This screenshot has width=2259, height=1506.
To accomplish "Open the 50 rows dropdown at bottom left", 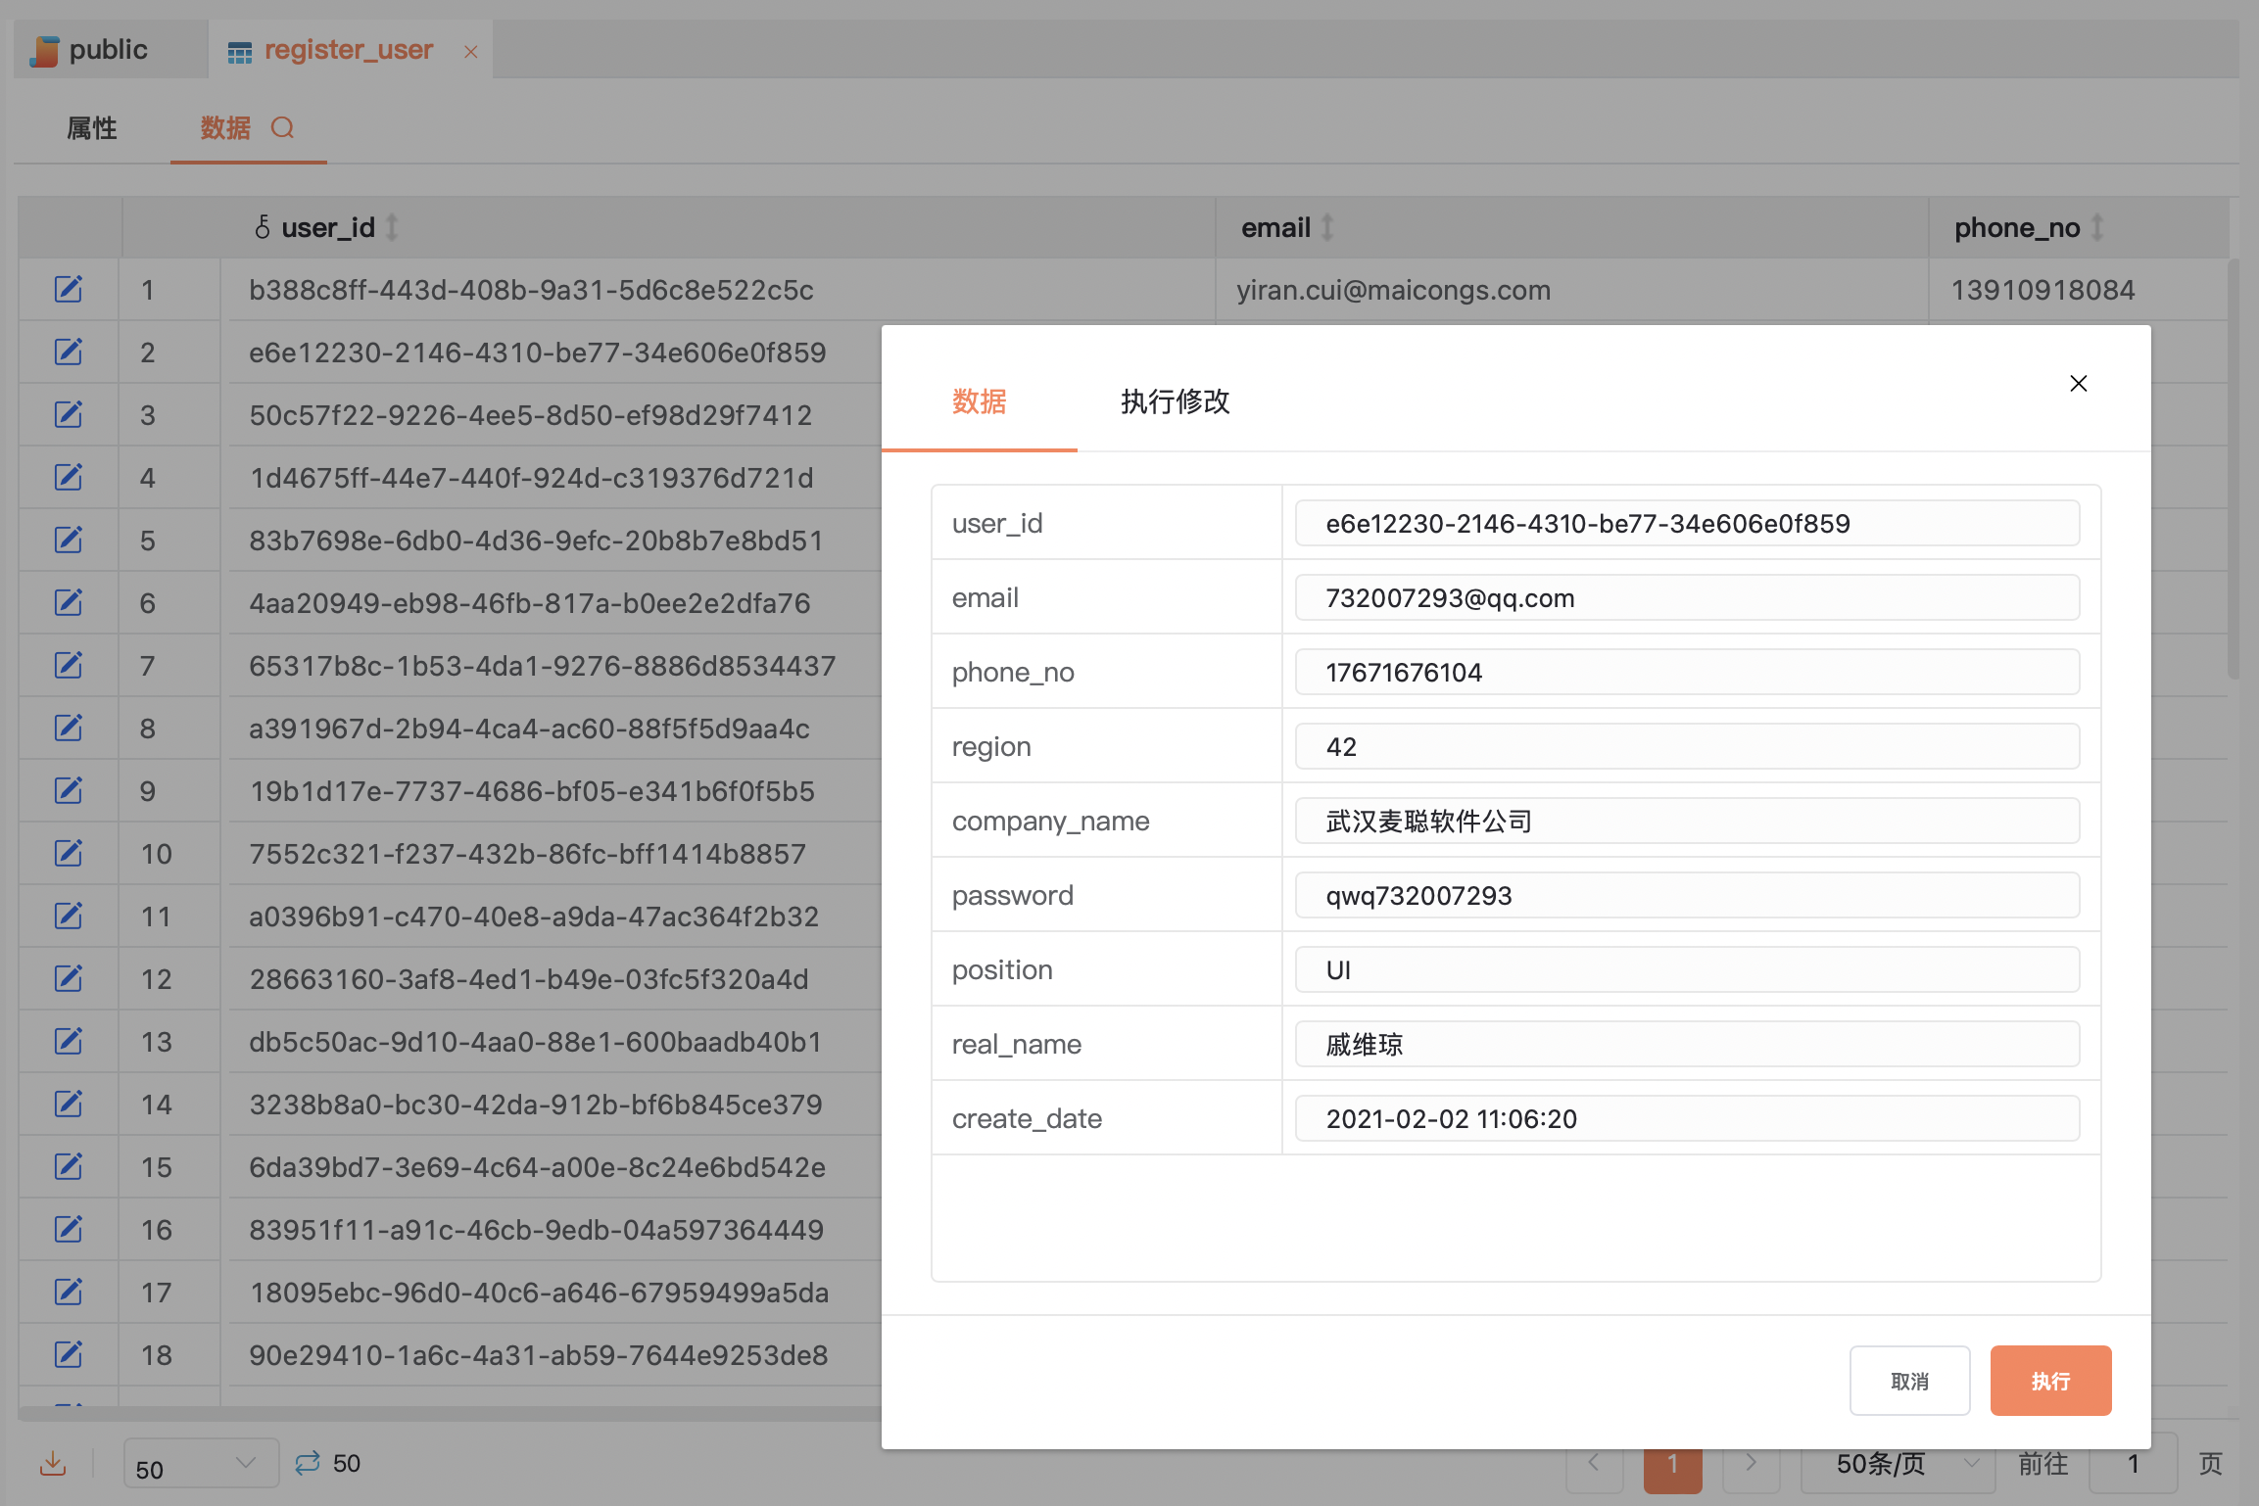I will [200, 1463].
